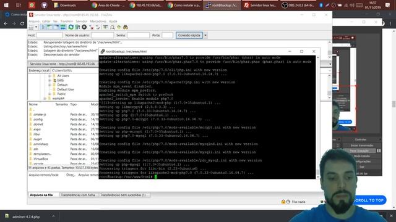
Task: Open the Windows Start button
Action: pyautogui.click(x=6, y=5)
